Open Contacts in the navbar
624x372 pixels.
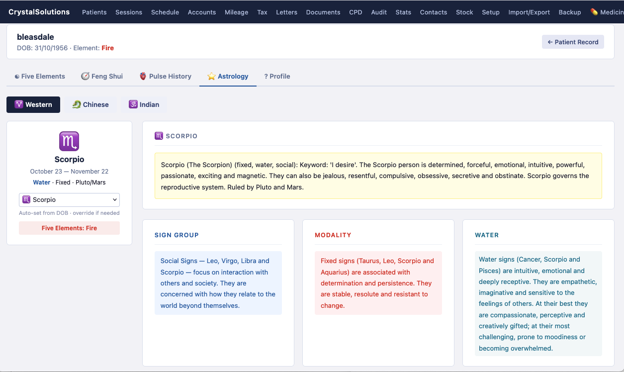[434, 12]
